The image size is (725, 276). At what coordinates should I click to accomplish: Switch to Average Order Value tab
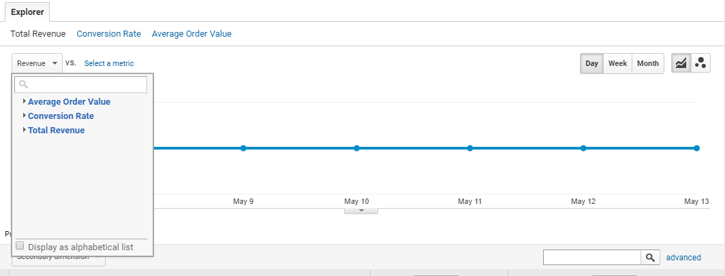pos(191,34)
